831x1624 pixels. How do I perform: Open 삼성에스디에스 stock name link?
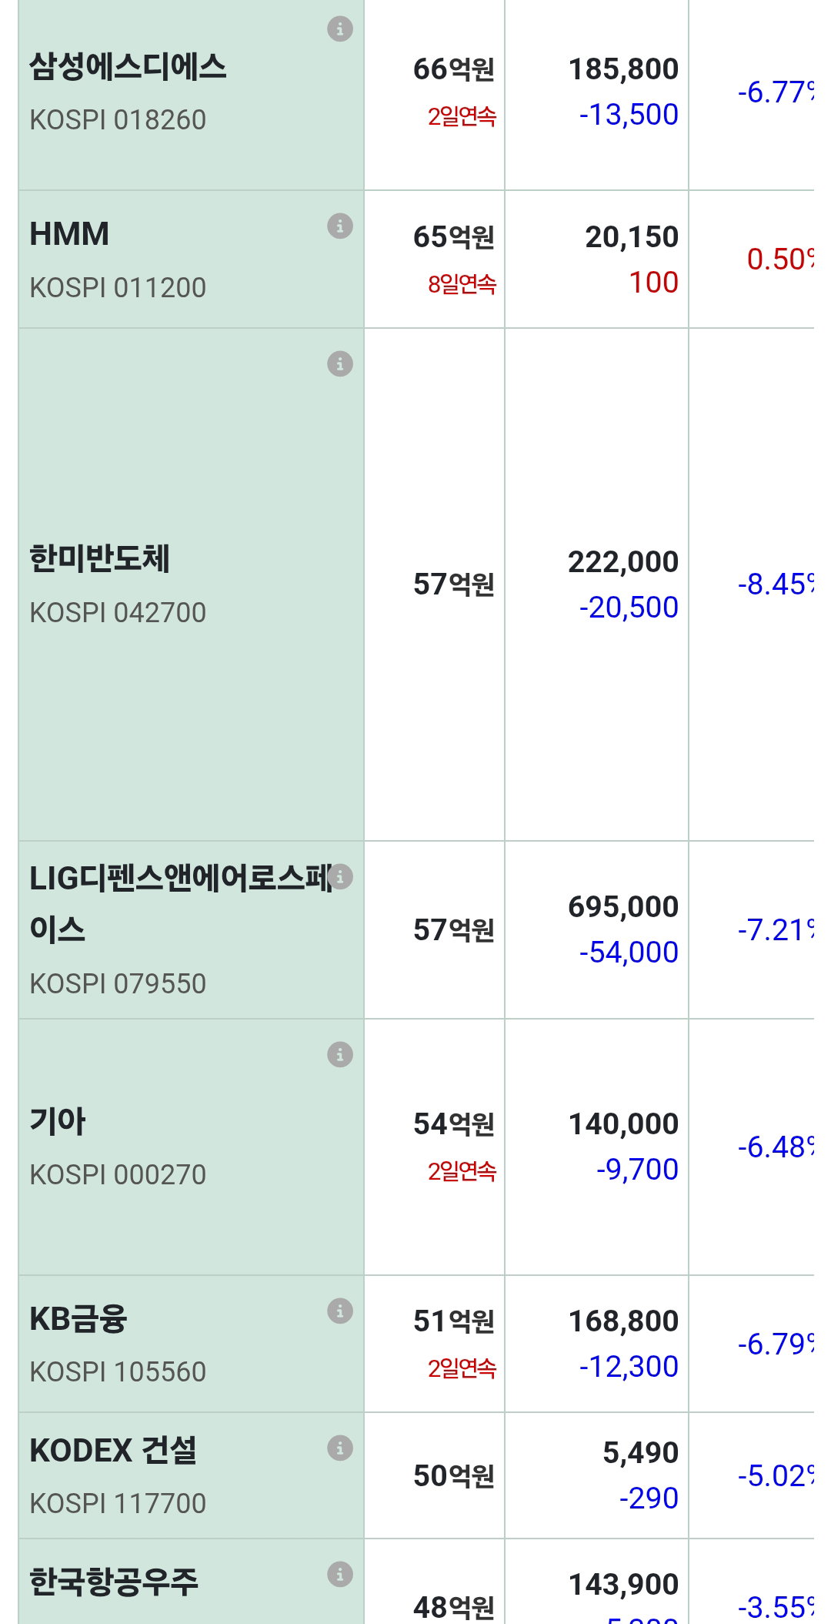tap(128, 67)
